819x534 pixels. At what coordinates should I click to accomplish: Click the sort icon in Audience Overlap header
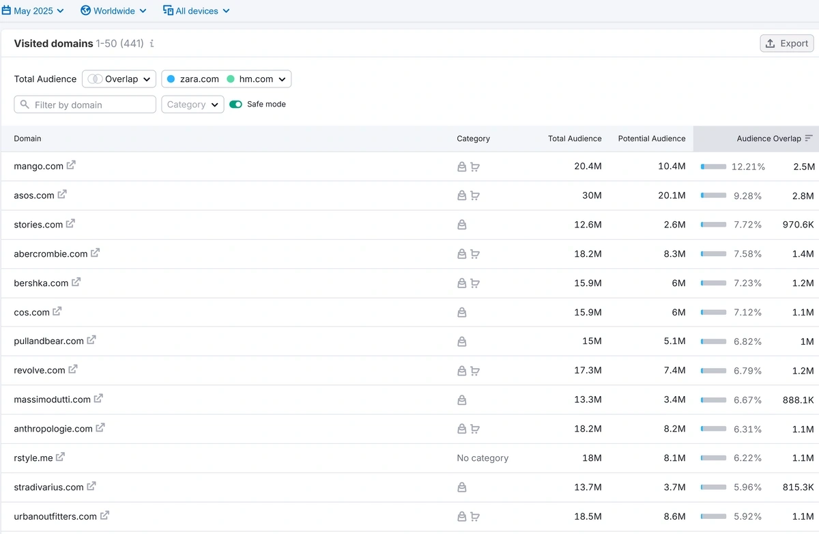coord(809,138)
